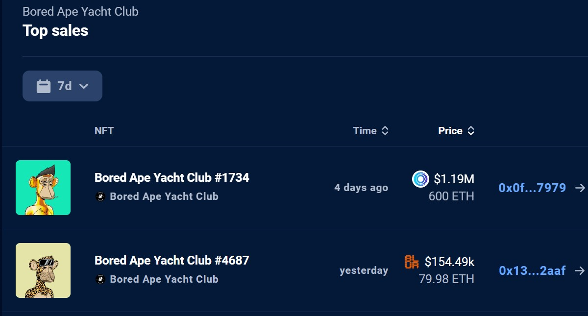
Task: Click the golden ape #1734 thumbnail
Action: click(43, 188)
